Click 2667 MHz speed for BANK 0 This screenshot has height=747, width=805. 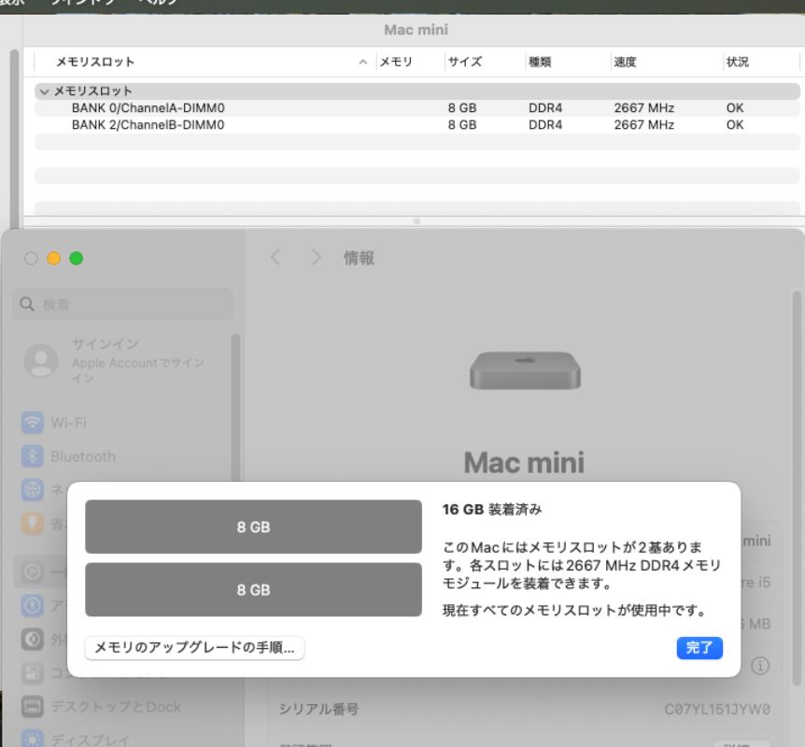(643, 107)
